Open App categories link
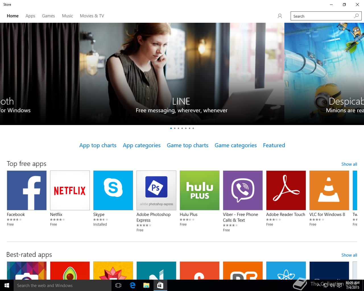The image size is (364, 291). click(142, 145)
